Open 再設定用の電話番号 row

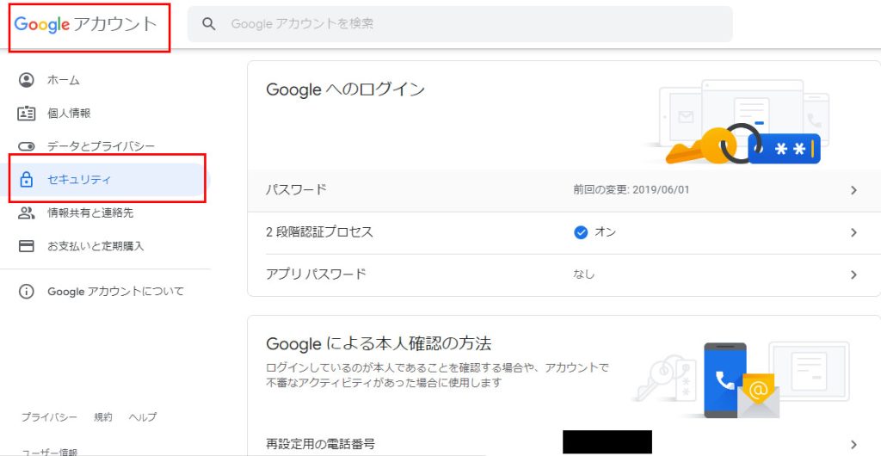coord(564,443)
